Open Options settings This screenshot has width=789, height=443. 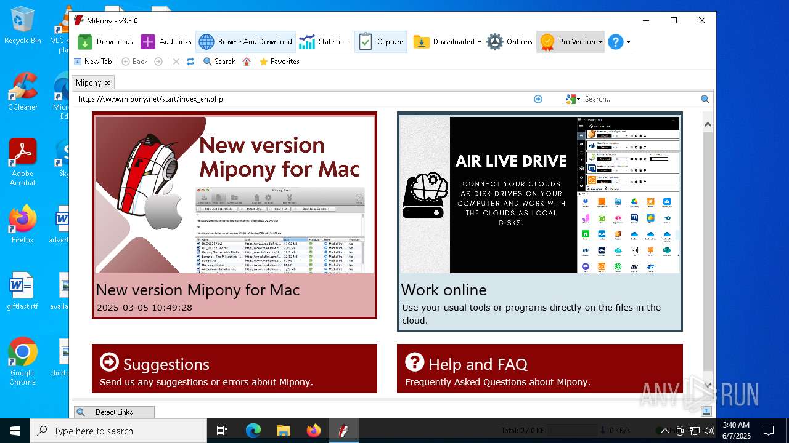(509, 42)
